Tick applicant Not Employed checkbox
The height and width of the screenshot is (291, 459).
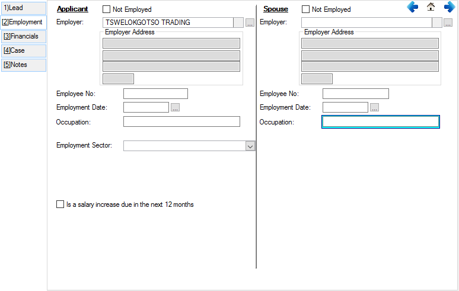107,9
